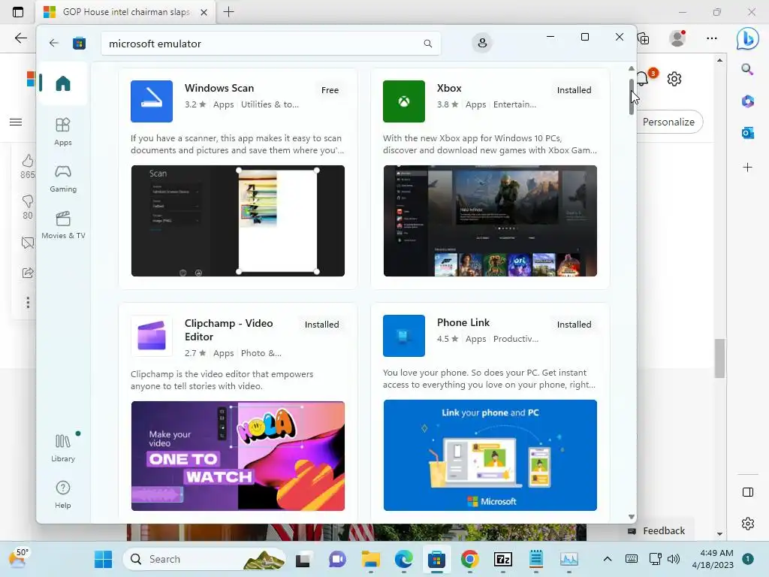The width and height of the screenshot is (769, 577).
Task: Open Outlook from the Edge sidebar
Action: point(747,132)
